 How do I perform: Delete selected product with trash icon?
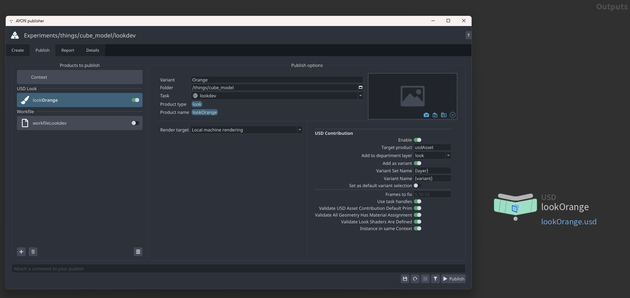point(33,252)
